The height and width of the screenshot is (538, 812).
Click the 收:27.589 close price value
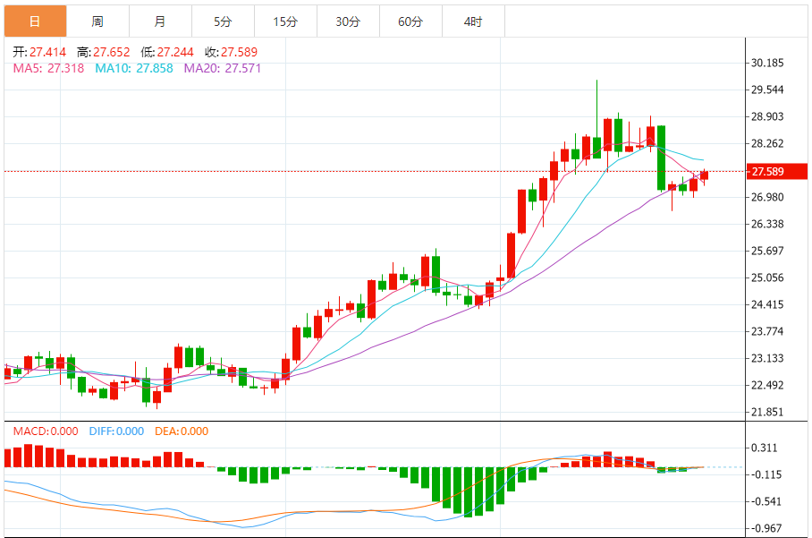[x=231, y=52]
